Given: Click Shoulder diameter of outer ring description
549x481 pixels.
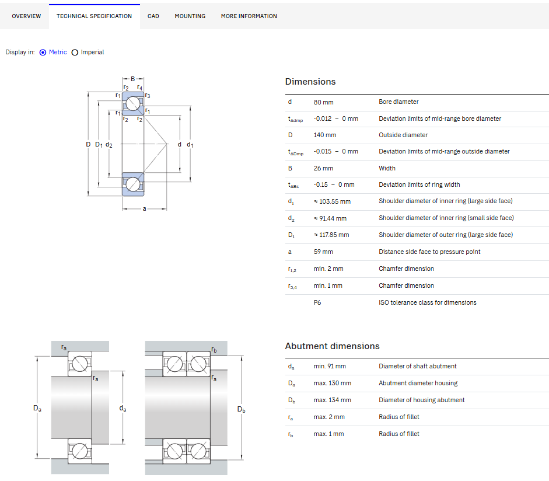Looking at the screenshot, I should tap(446, 235).
